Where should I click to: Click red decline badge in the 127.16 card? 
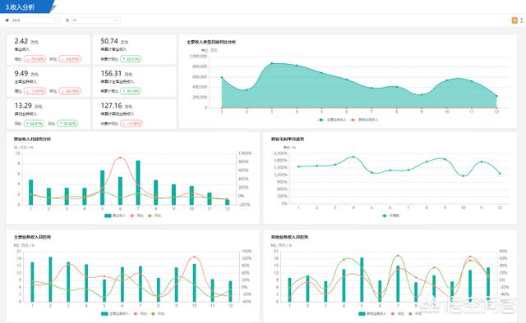point(131,124)
